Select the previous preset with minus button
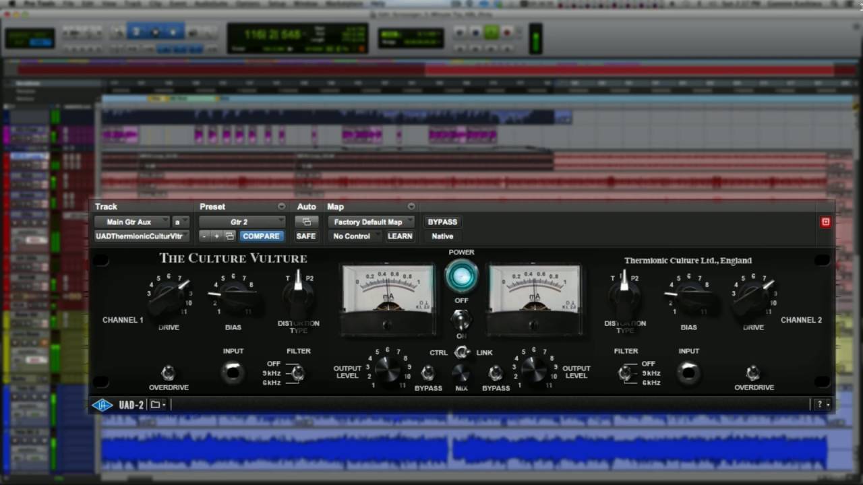The height and width of the screenshot is (485, 863). [x=204, y=236]
